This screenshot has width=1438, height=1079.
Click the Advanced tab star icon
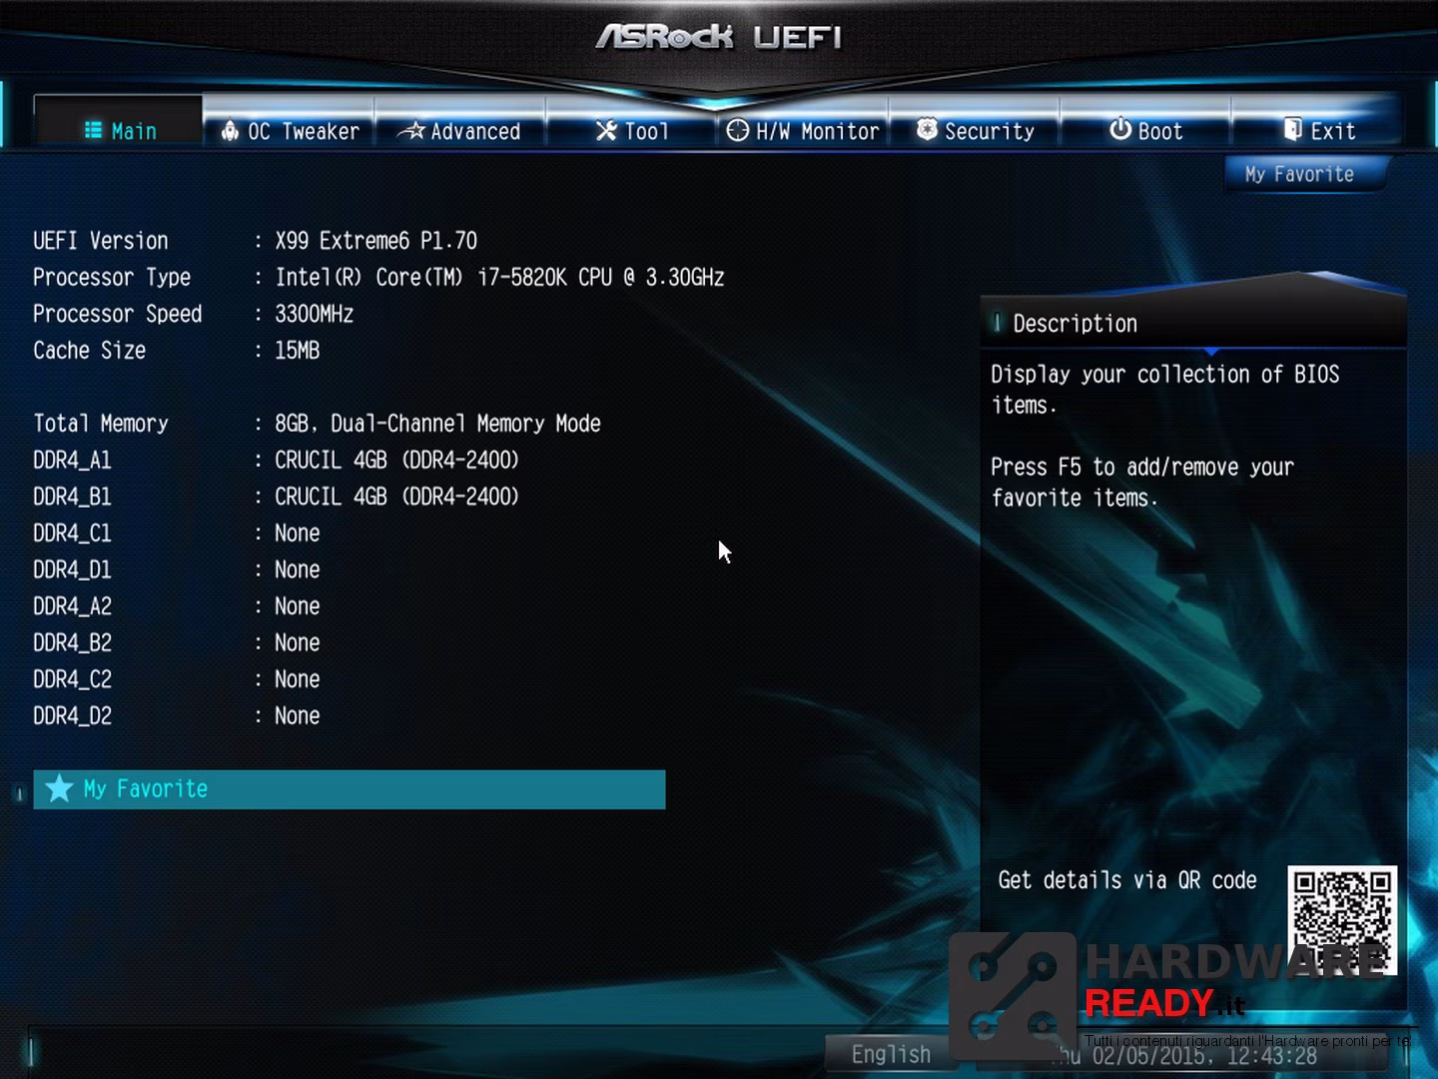pyautogui.click(x=412, y=130)
